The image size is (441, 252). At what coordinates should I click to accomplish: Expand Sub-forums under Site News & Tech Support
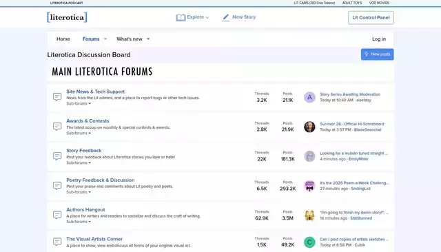(x=79, y=103)
